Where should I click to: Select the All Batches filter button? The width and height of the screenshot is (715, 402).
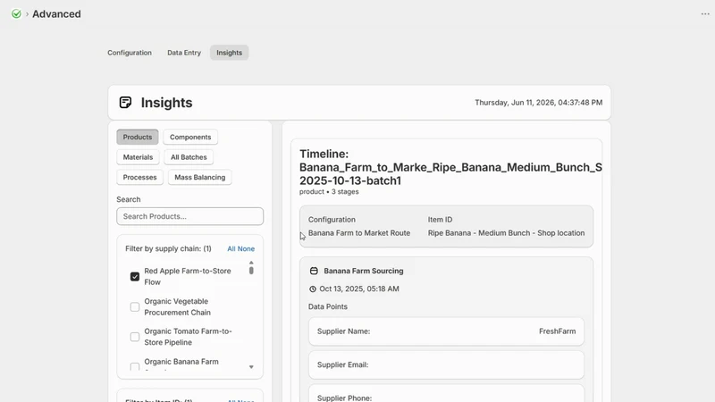[x=189, y=157]
